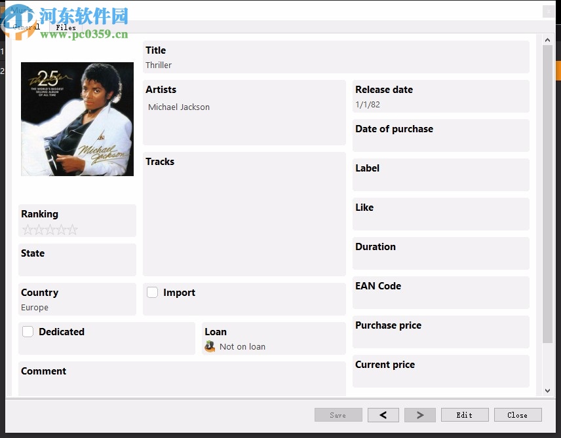Open the Label field
The width and height of the screenshot is (561, 438).
[x=440, y=175]
